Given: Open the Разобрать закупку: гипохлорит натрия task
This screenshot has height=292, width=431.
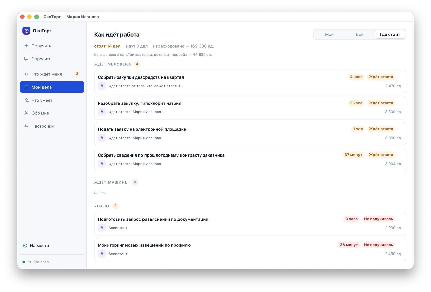Looking at the screenshot, I should point(250,108).
